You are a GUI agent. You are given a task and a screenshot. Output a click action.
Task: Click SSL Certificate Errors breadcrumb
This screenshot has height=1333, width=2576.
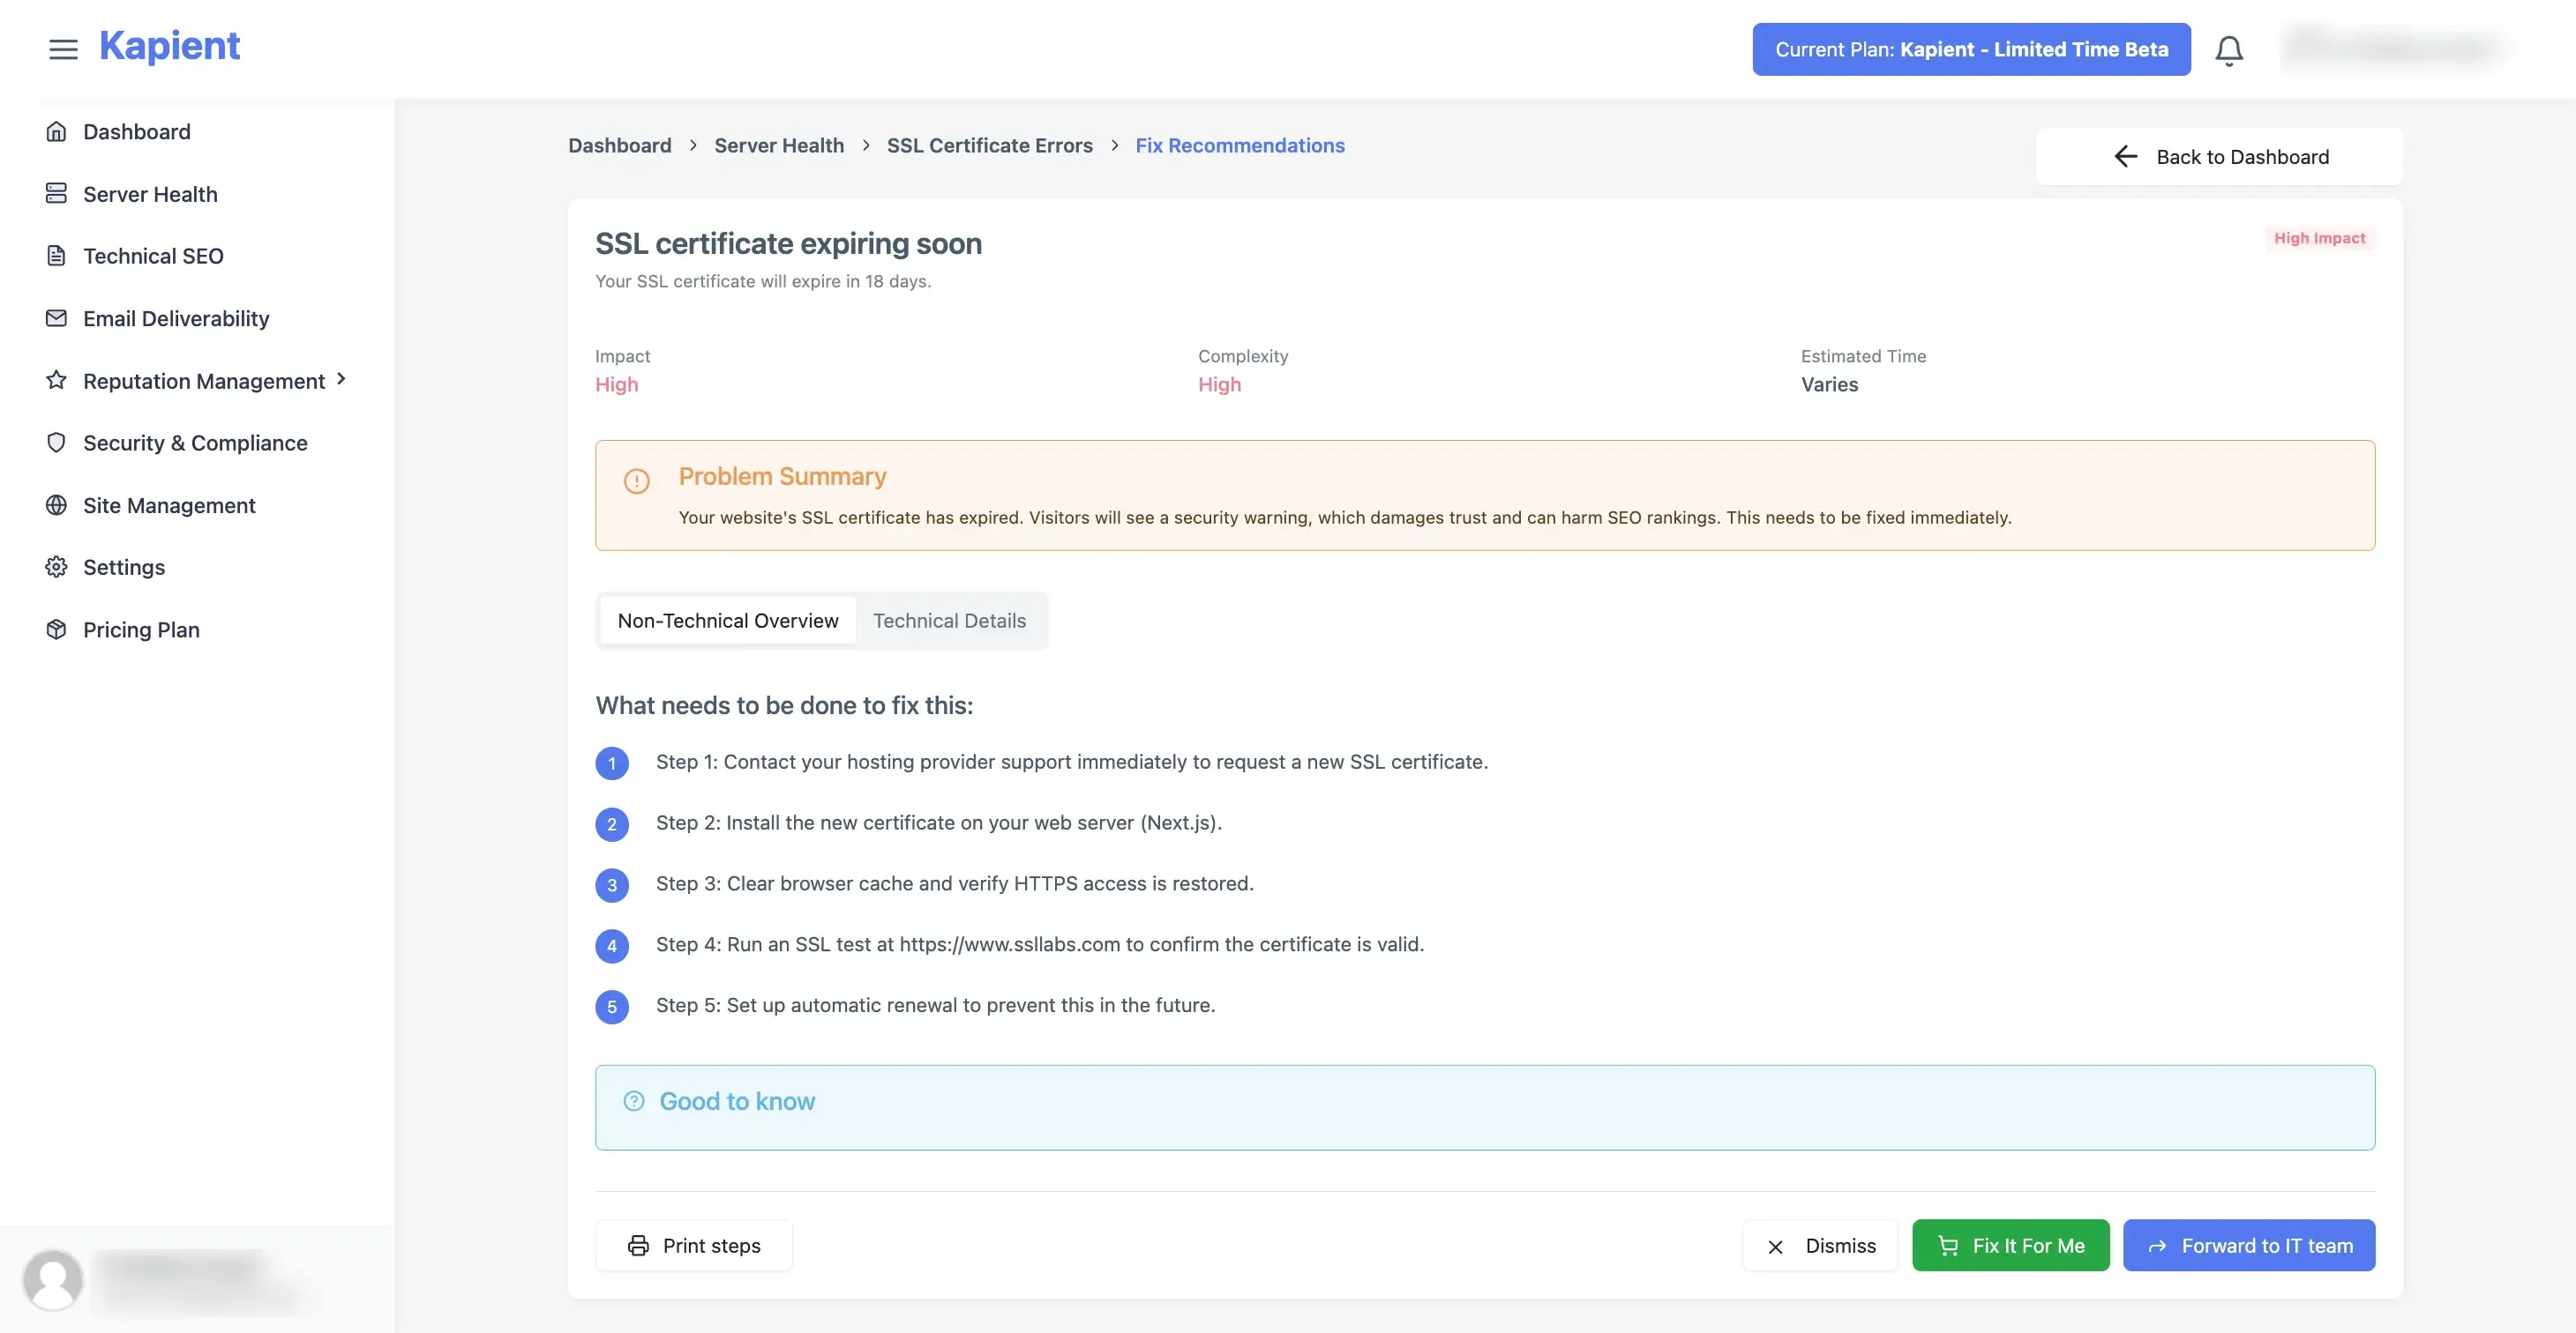pos(989,145)
